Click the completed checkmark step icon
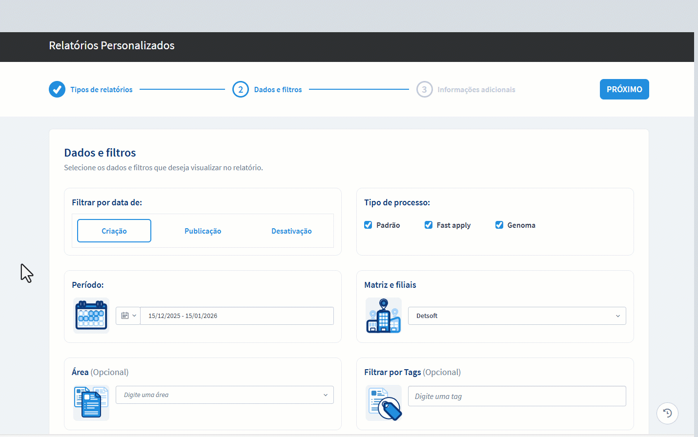 57,89
